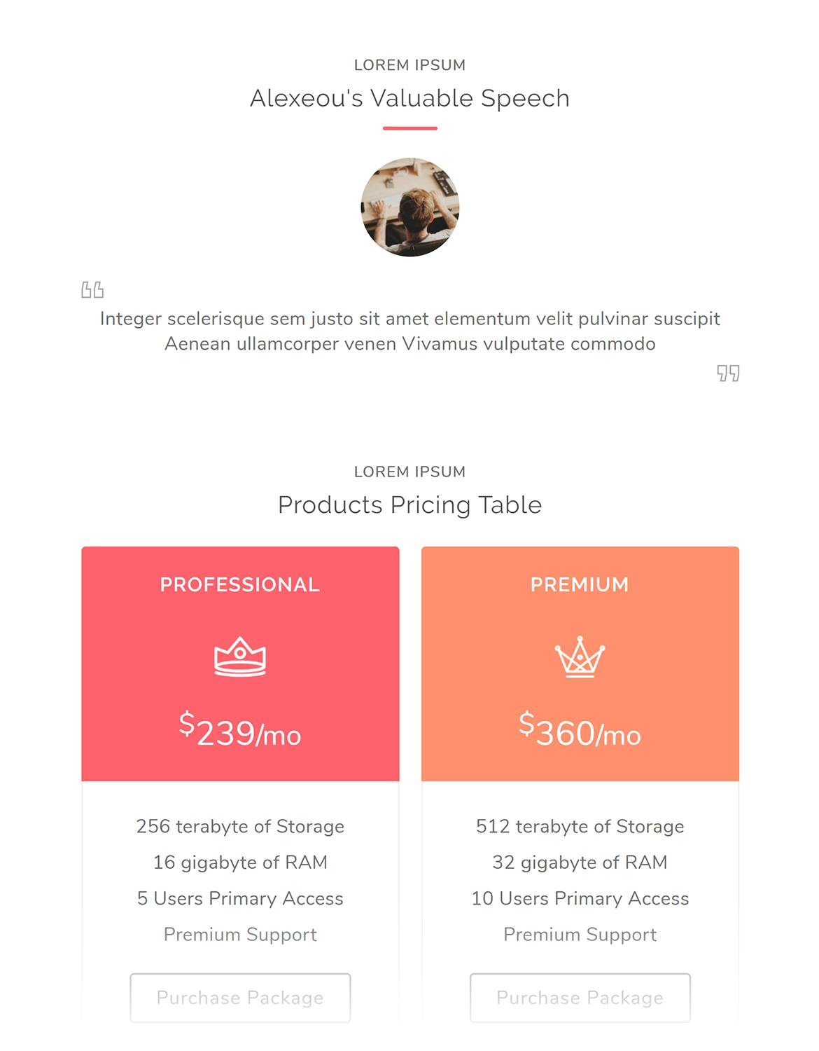This screenshot has width=819, height=1051.
Task: Click the $360/mo price
Action: point(580,730)
